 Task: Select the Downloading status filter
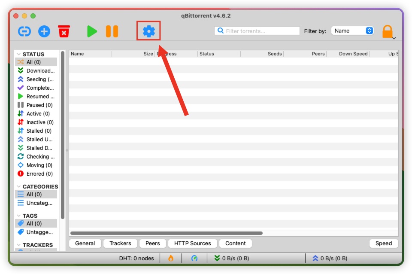pos(36,70)
